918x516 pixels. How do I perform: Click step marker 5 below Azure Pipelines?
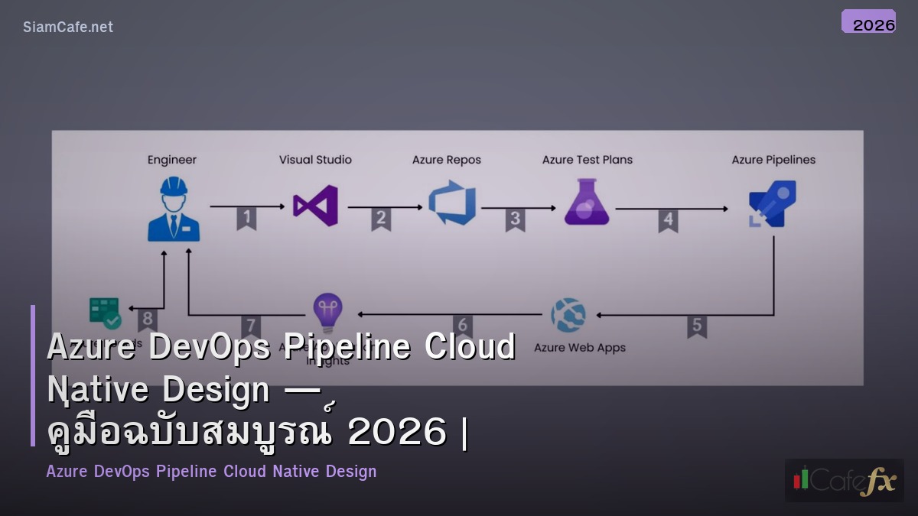click(x=696, y=325)
